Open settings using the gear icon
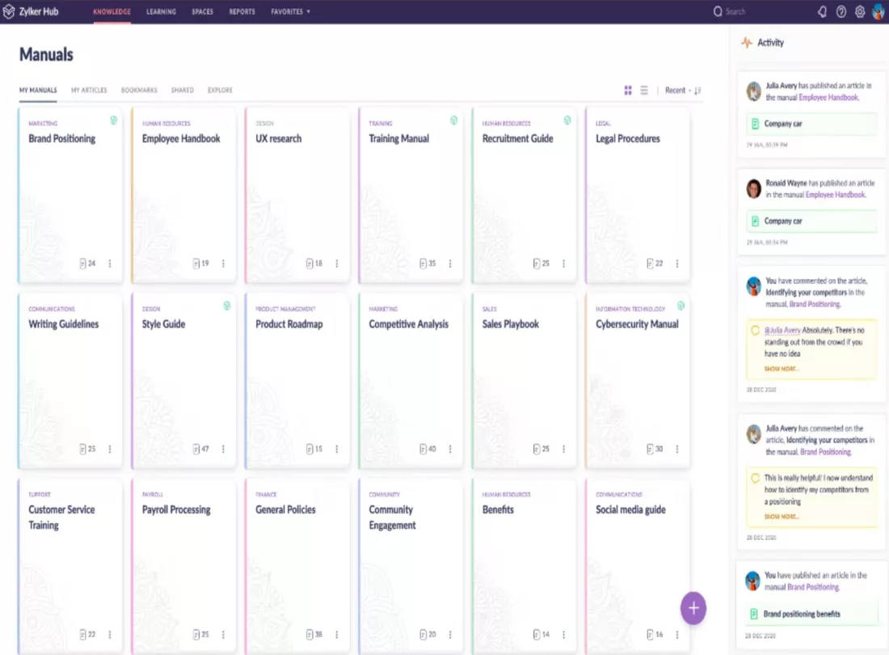This screenshot has width=889, height=655. [859, 11]
